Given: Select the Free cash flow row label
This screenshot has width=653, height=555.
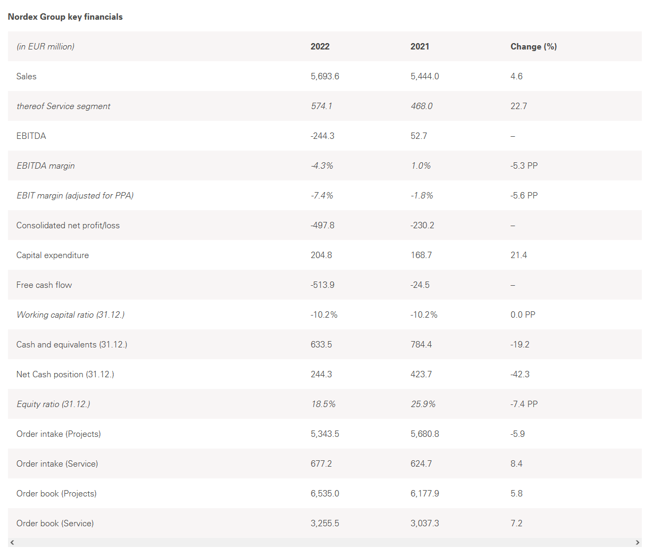Looking at the screenshot, I should [44, 285].
